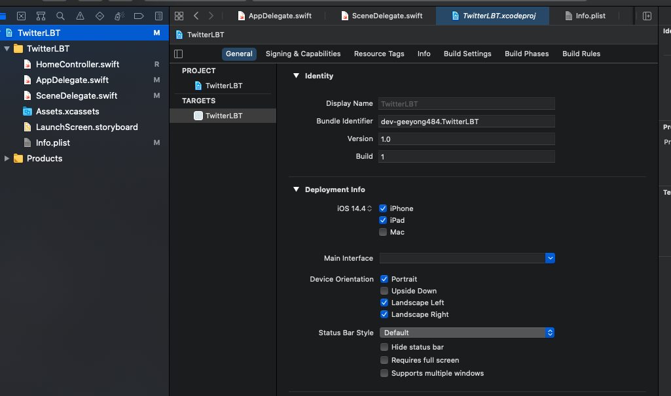Go forward with the right chevron
This screenshot has width=671, height=396.
(211, 16)
